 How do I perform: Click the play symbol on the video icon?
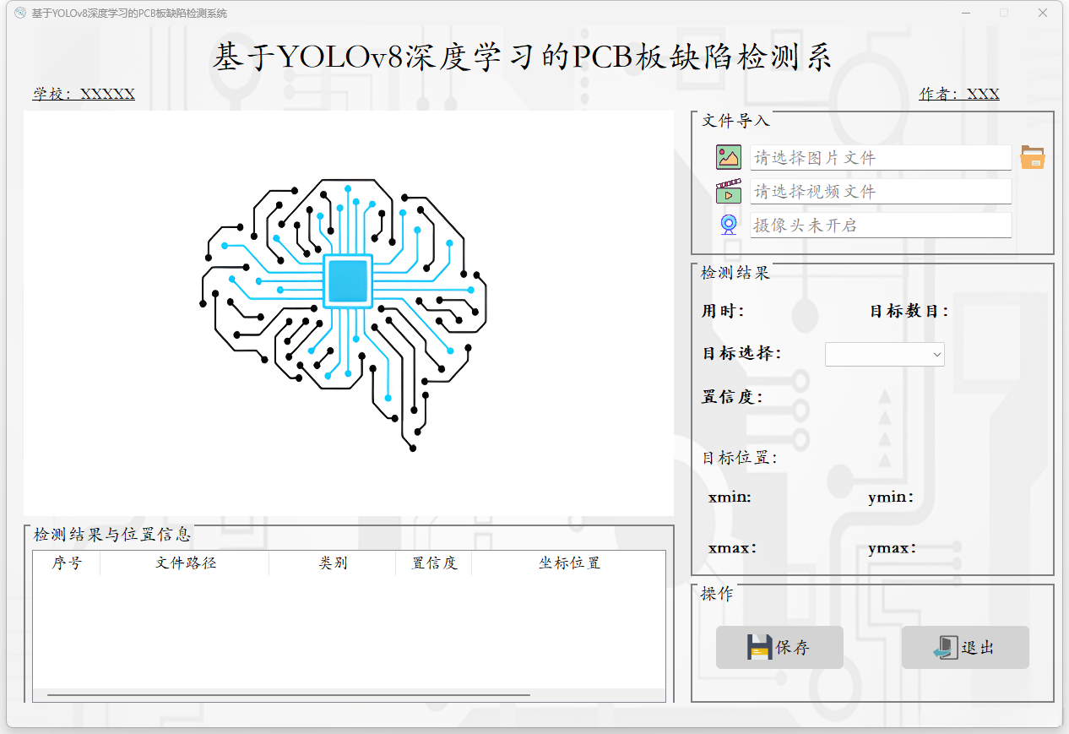pyautogui.click(x=729, y=194)
